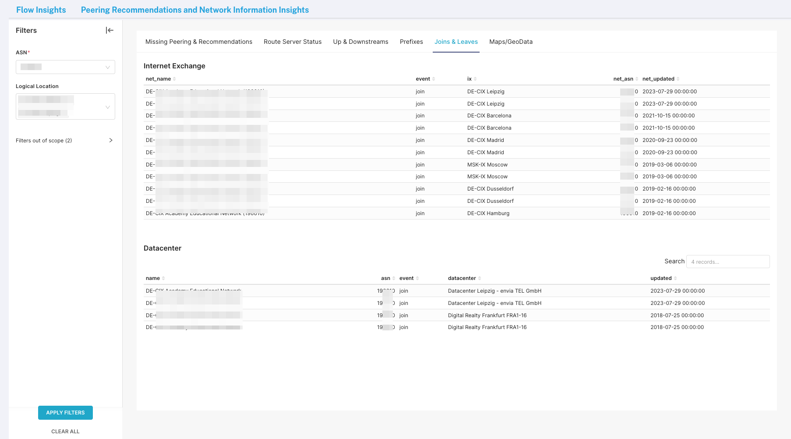Screen dimensions: 791x439
Task: Expand Filters out of scope (2)
Action: (64, 141)
